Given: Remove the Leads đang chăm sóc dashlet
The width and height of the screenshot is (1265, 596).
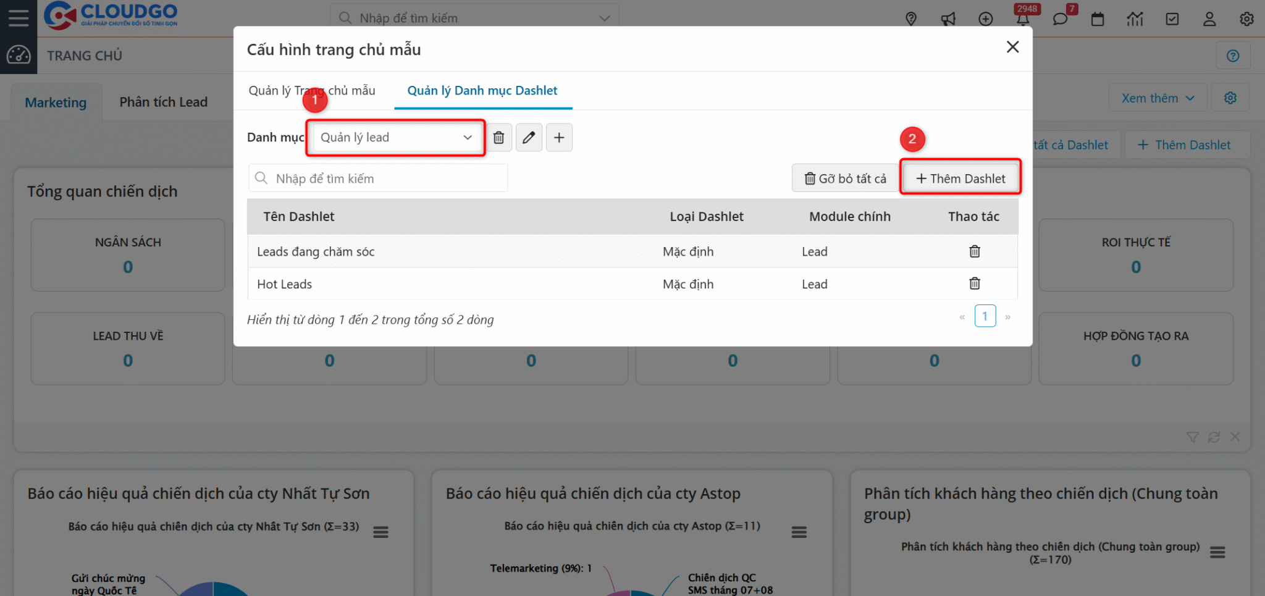Looking at the screenshot, I should point(974,251).
